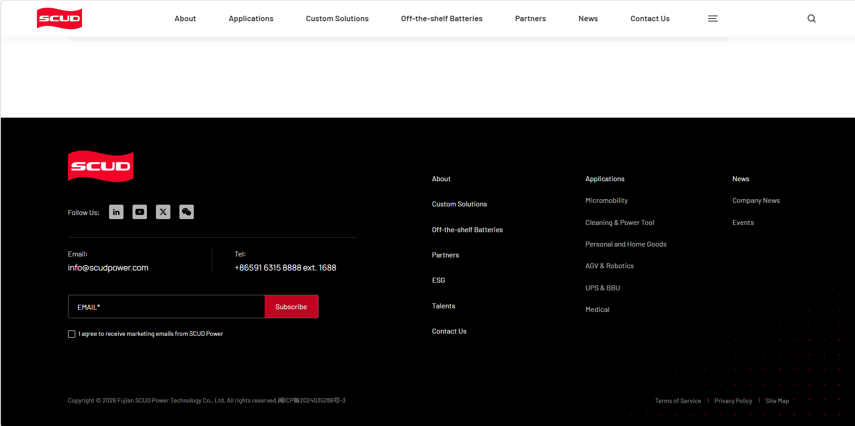
Task: Click the info@scudpower.com email address
Action: coord(108,268)
